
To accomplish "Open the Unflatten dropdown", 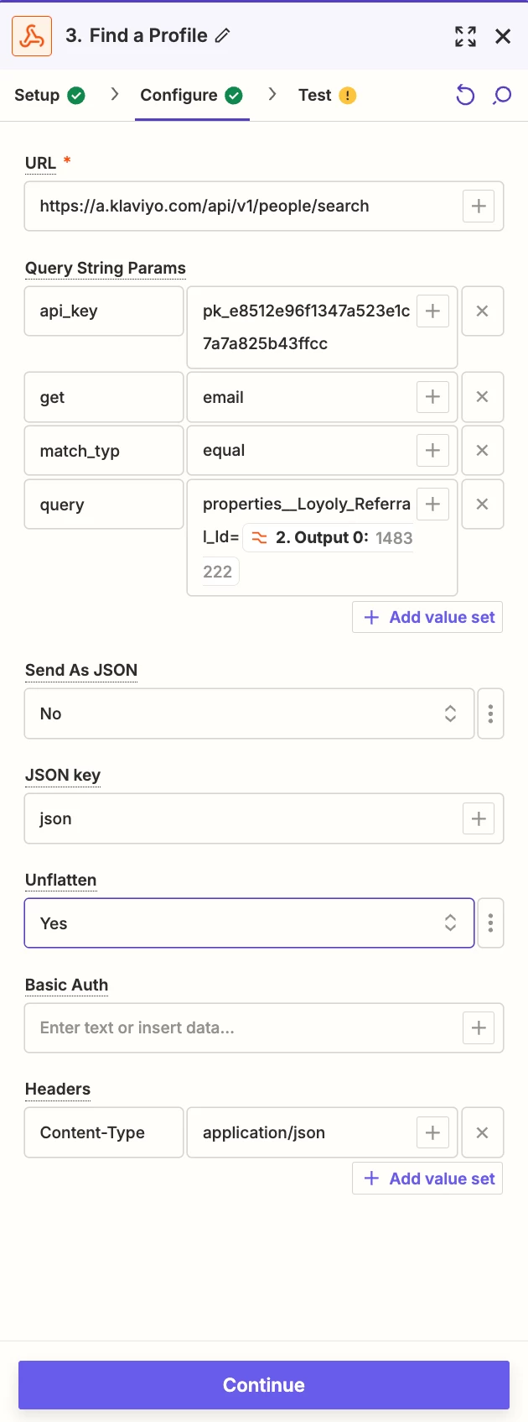I will tap(249, 923).
